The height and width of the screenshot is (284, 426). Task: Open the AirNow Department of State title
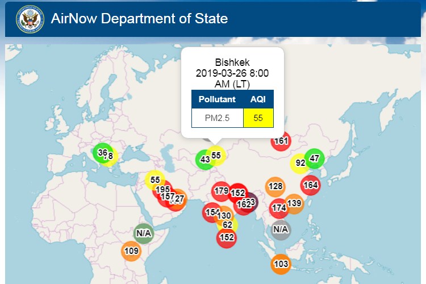(x=139, y=19)
